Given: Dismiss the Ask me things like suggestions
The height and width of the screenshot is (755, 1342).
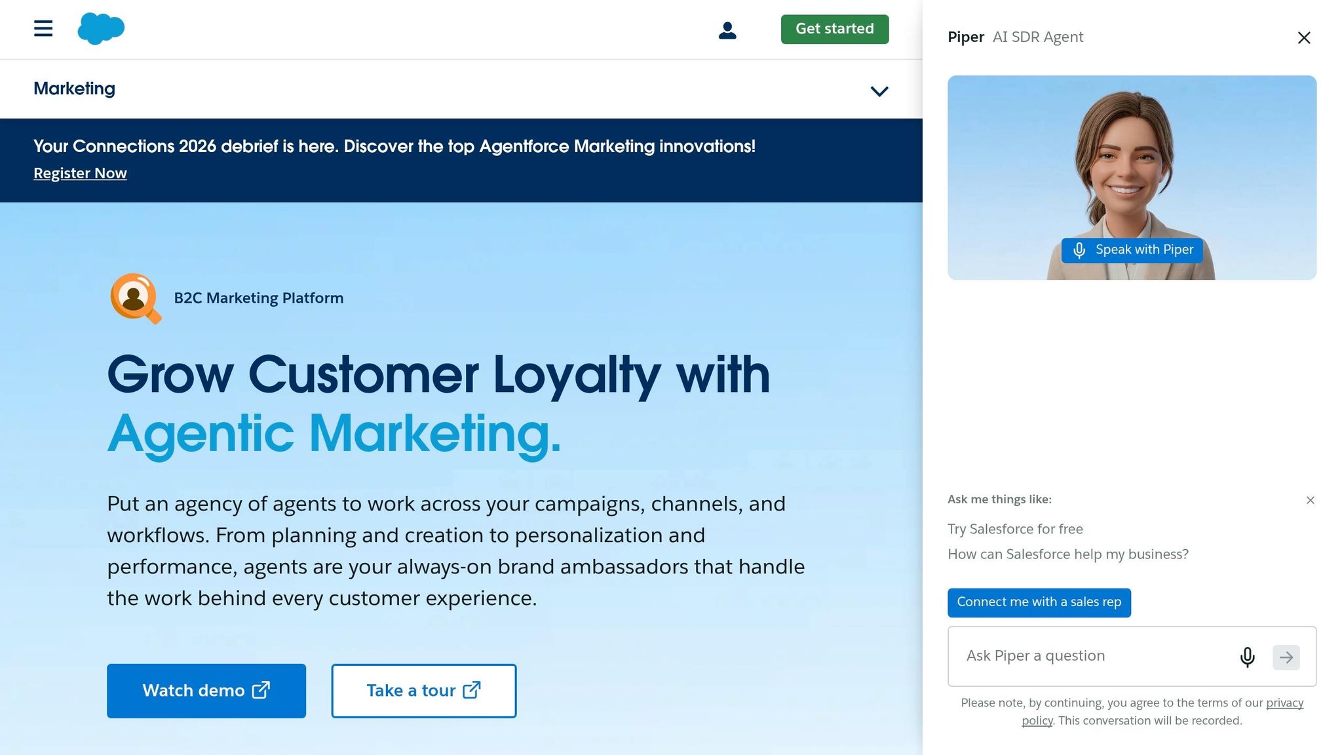Looking at the screenshot, I should coord(1311,500).
